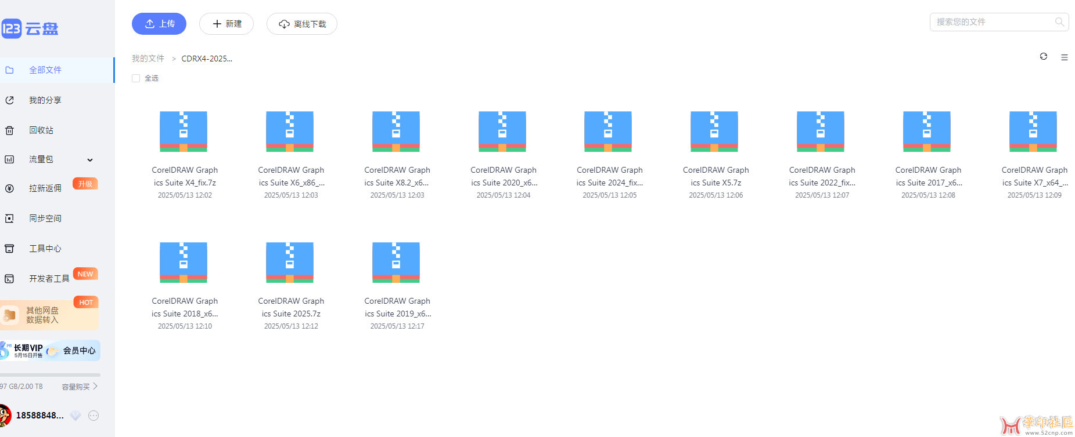The width and height of the screenshot is (1075, 437).
Task: Click the file name 'ics Suite X4_fix.7z'
Action: click(x=185, y=183)
